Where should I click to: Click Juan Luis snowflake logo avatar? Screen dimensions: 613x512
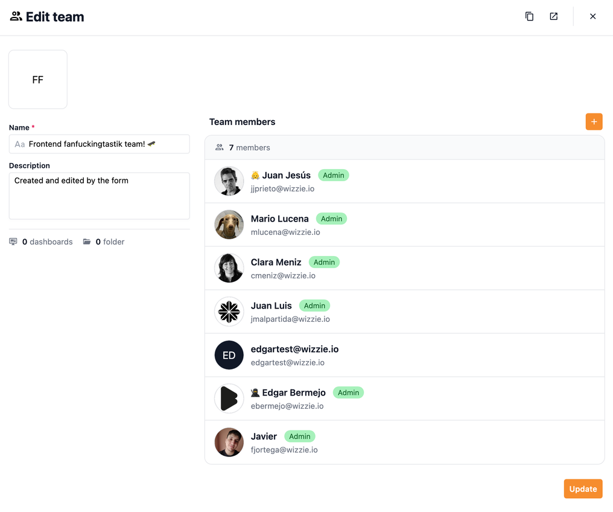pyautogui.click(x=229, y=312)
